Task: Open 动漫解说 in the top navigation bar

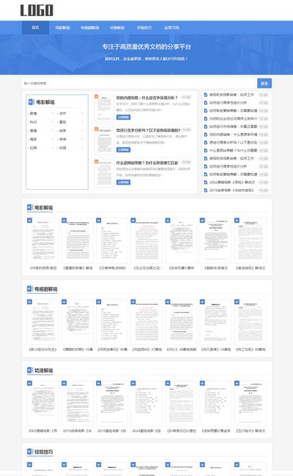Action: point(117,28)
